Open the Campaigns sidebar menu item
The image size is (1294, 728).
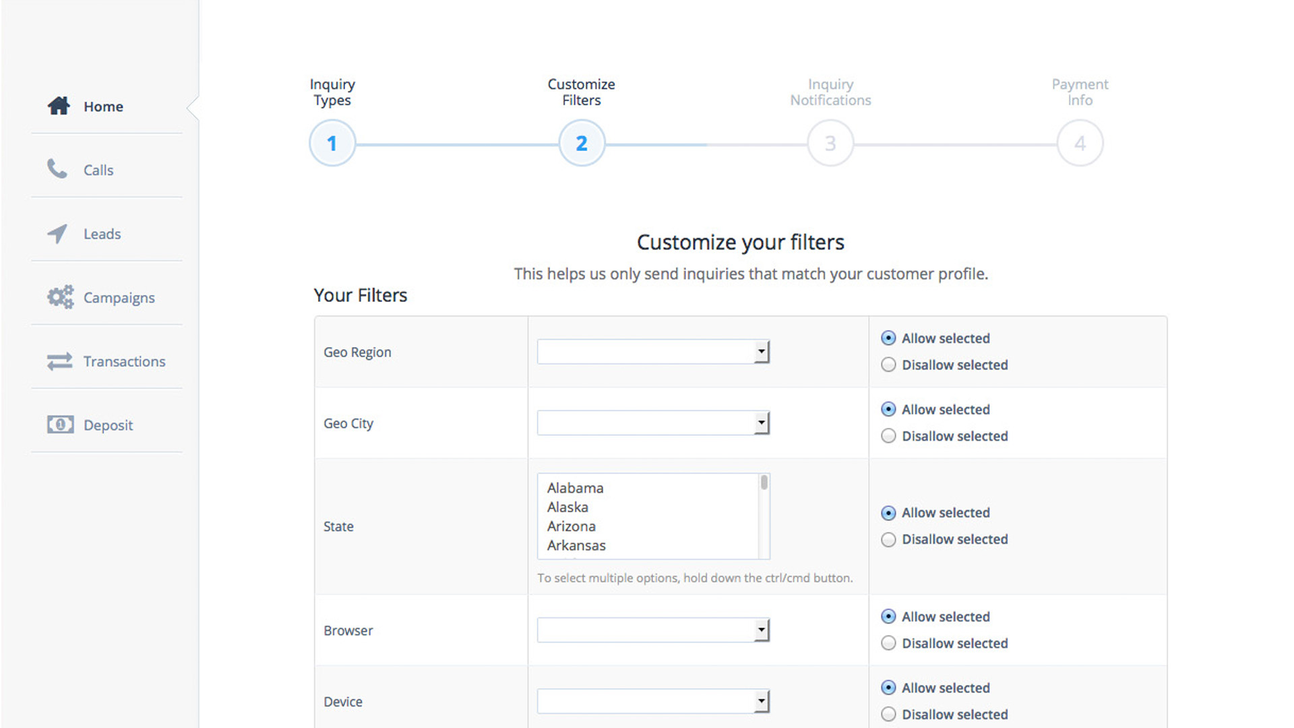coord(119,297)
